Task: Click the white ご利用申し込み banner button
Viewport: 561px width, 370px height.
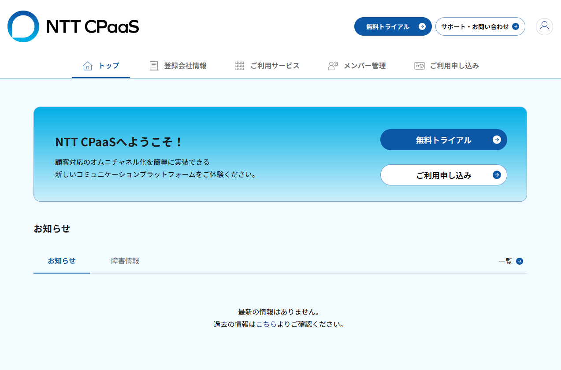Action: coord(443,175)
